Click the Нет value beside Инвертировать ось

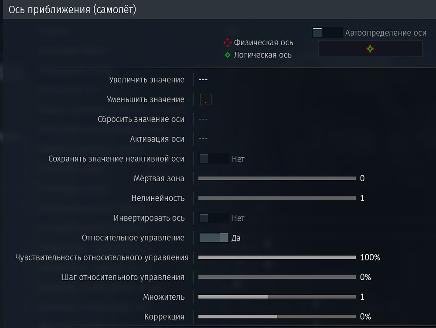(238, 218)
